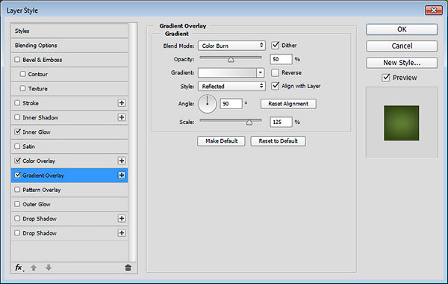448x284 pixels.
Task: Enable the Satin checkbox
Action: coord(17,146)
